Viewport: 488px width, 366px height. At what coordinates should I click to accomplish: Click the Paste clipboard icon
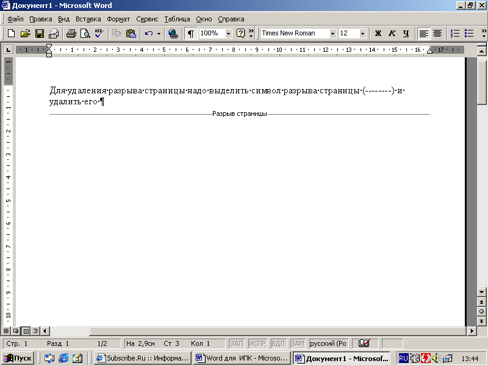(x=131, y=34)
